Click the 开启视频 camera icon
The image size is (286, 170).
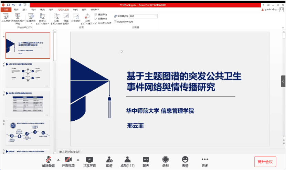[68, 159]
